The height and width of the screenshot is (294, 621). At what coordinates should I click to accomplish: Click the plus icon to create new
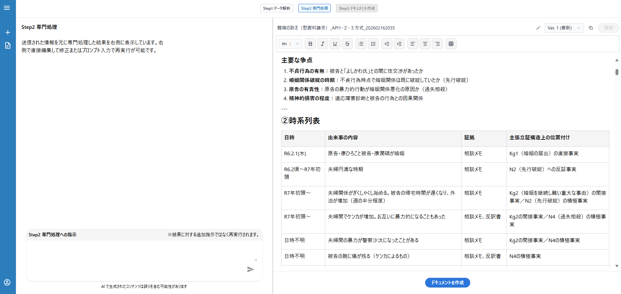pyautogui.click(x=8, y=32)
